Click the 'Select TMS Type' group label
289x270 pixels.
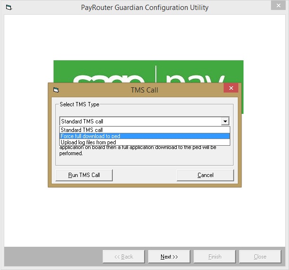80,104
